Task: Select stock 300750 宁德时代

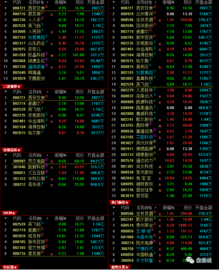Action: pos(162,249)
